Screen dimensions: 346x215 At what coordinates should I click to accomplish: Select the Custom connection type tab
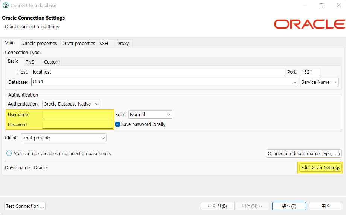point(52,62)
